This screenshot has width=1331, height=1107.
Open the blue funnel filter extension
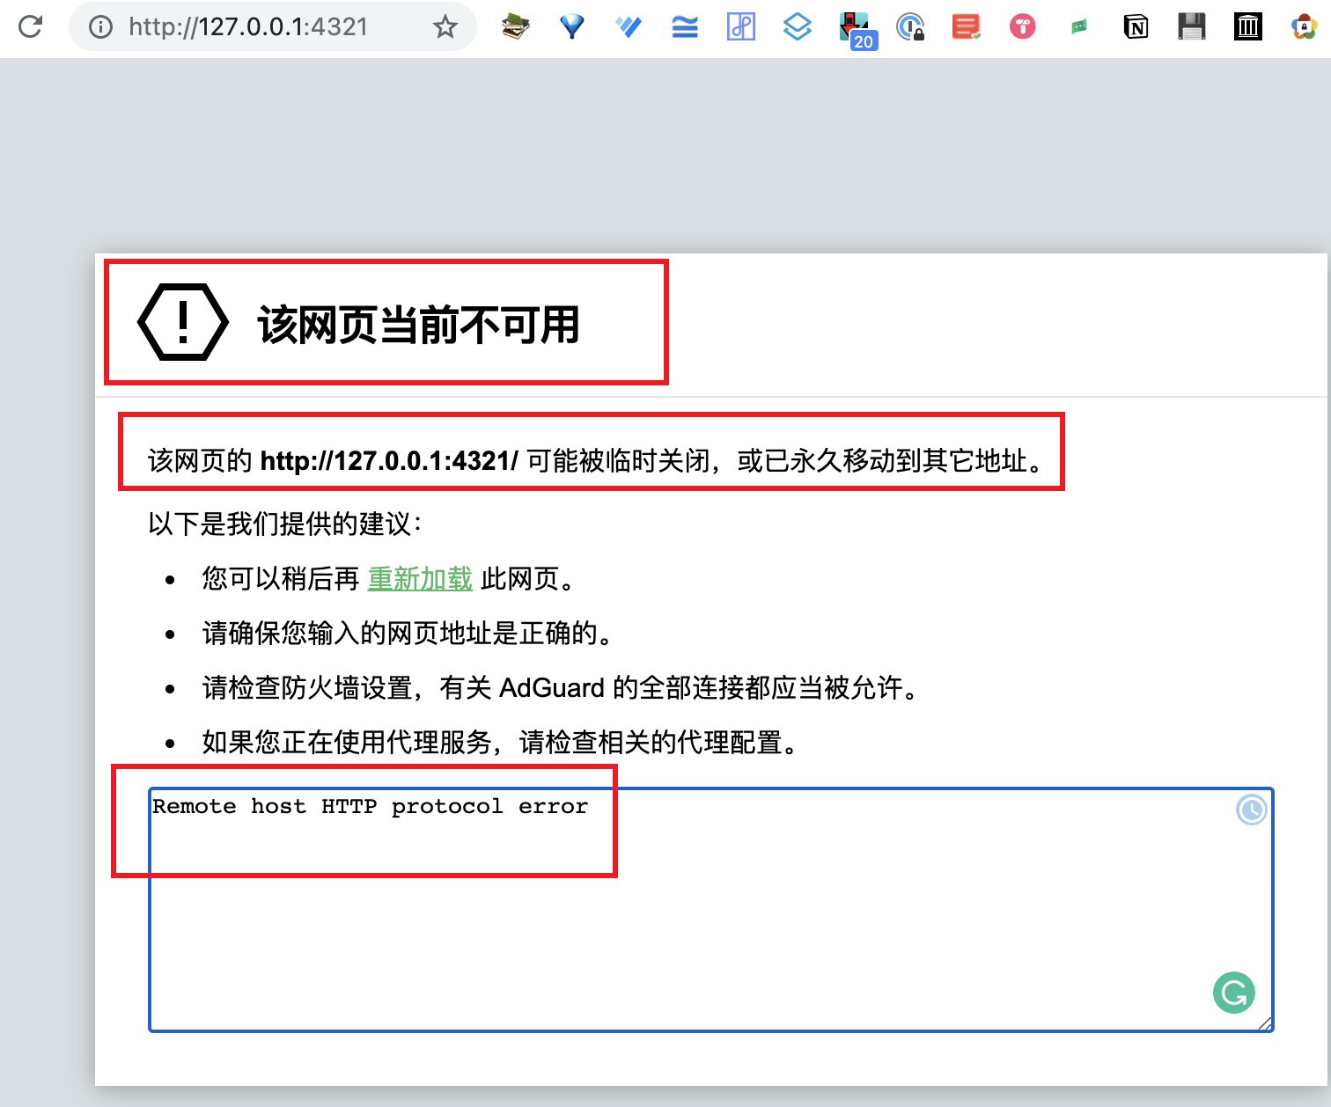point(572,27)
